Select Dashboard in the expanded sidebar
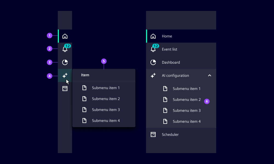The image size is (274, 164). pyautogui.click(x=171, y=62)
